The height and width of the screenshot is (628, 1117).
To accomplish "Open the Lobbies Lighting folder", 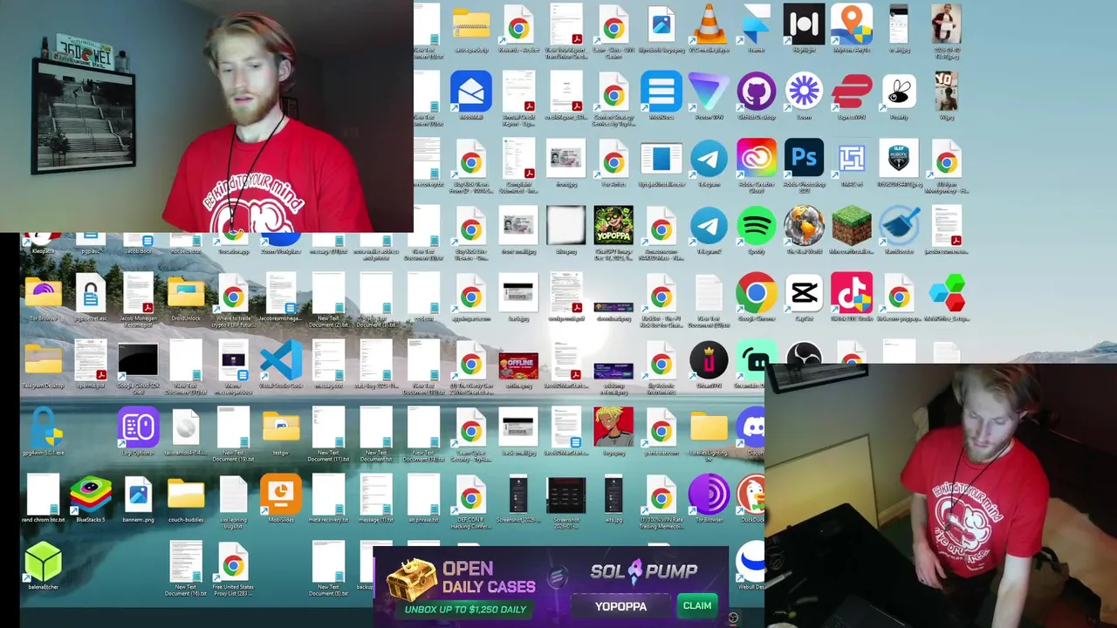I will tap(709, 428).
